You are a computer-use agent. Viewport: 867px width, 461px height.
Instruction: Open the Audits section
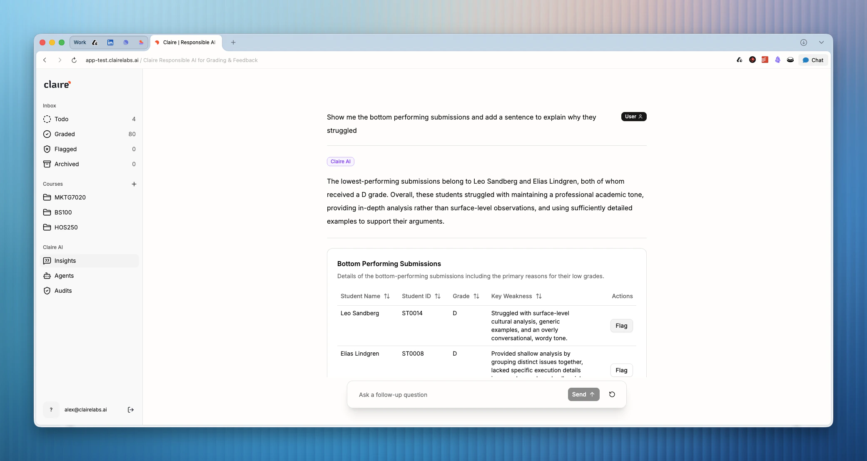coord(63,291)
